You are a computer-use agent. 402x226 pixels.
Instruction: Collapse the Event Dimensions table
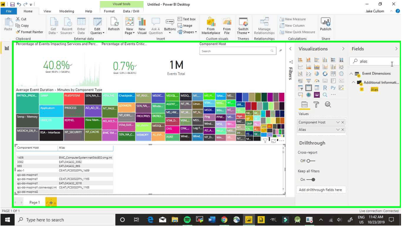[351, 74]
